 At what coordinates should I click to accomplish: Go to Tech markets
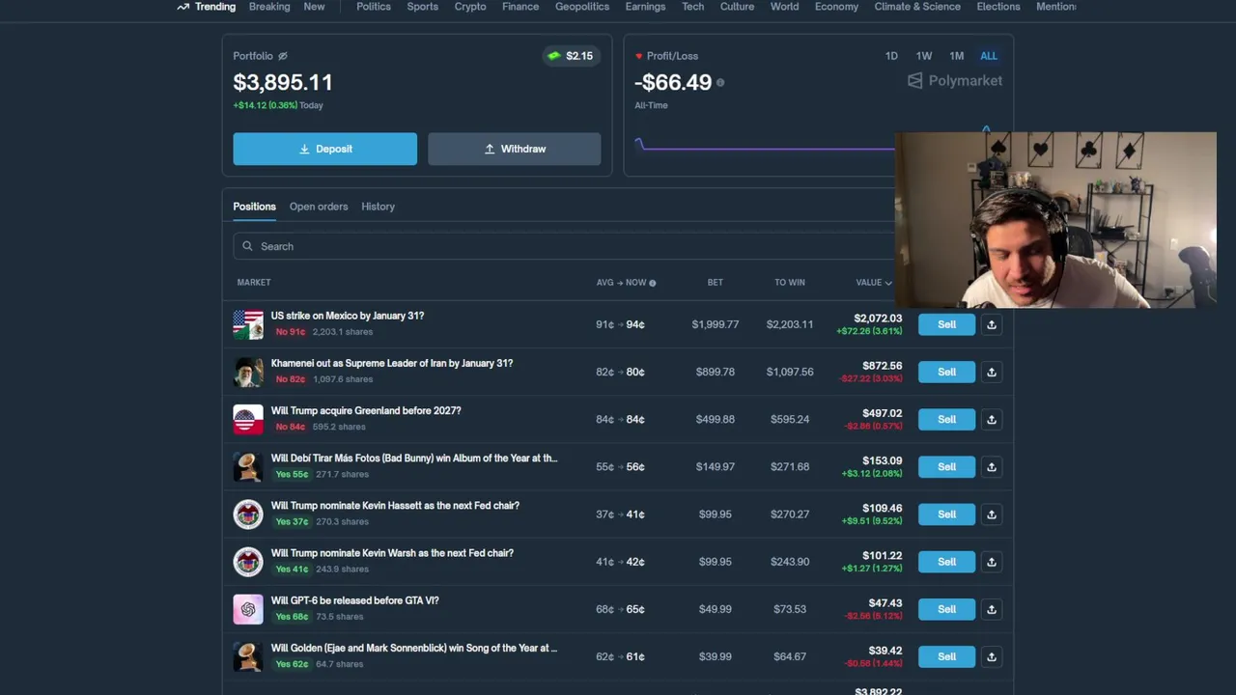[x=693, y=7]
